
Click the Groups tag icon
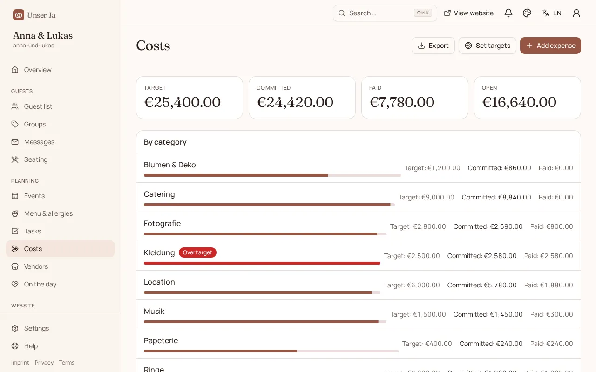15,124
